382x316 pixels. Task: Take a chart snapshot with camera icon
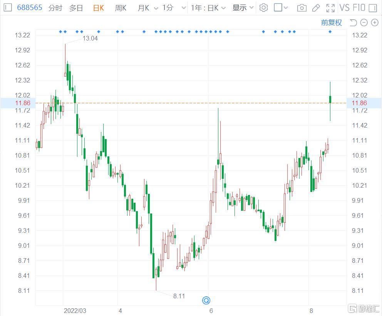click(x=302, y=8)
